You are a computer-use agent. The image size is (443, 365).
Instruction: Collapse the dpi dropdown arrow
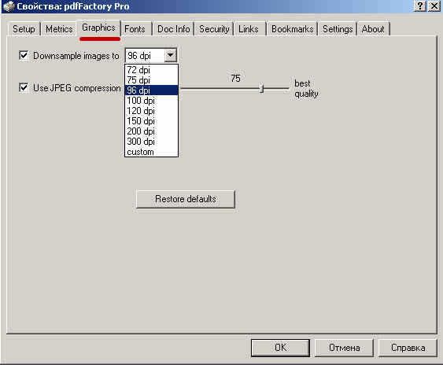pyautogui.click(x=171, y=55)
